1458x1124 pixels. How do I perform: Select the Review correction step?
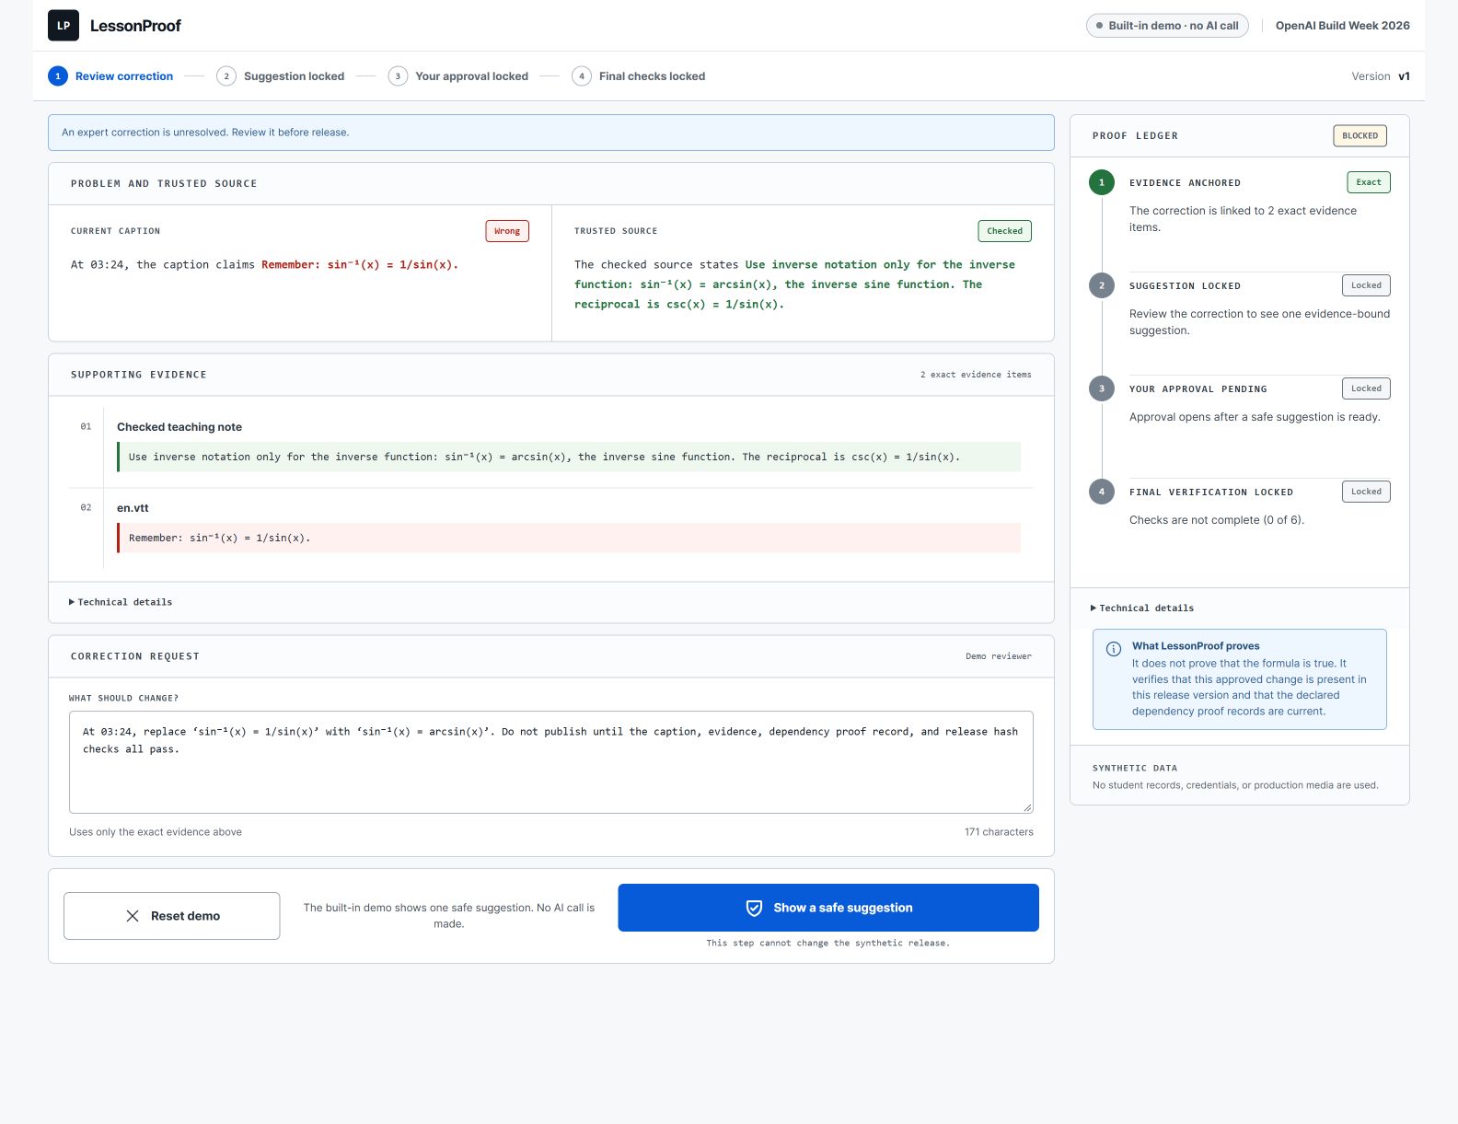pos(110,76)
